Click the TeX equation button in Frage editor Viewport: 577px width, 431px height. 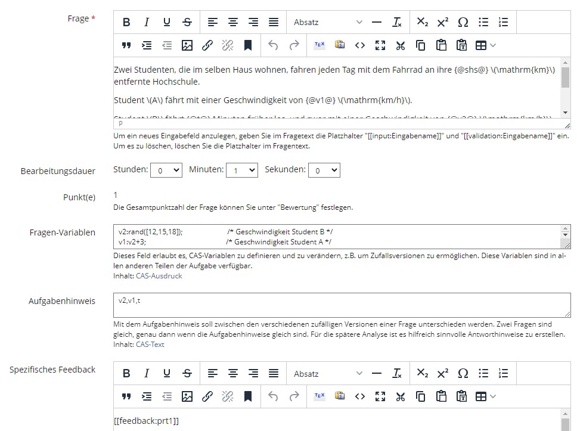coord(319,45)
